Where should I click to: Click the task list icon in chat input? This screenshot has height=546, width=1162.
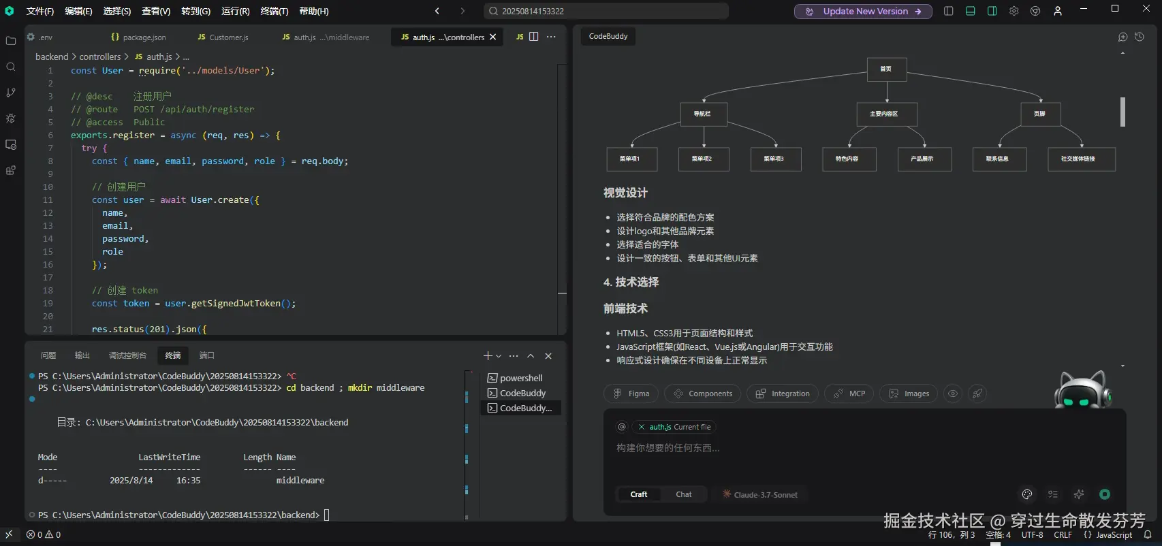[x=1053, y=494]
